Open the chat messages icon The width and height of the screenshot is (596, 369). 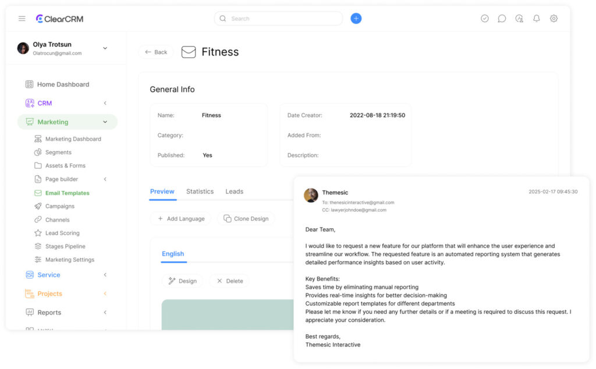[502, 19]
